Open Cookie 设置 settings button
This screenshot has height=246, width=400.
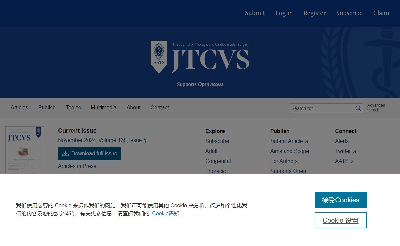pyautogui.click(x=341, y=220)
